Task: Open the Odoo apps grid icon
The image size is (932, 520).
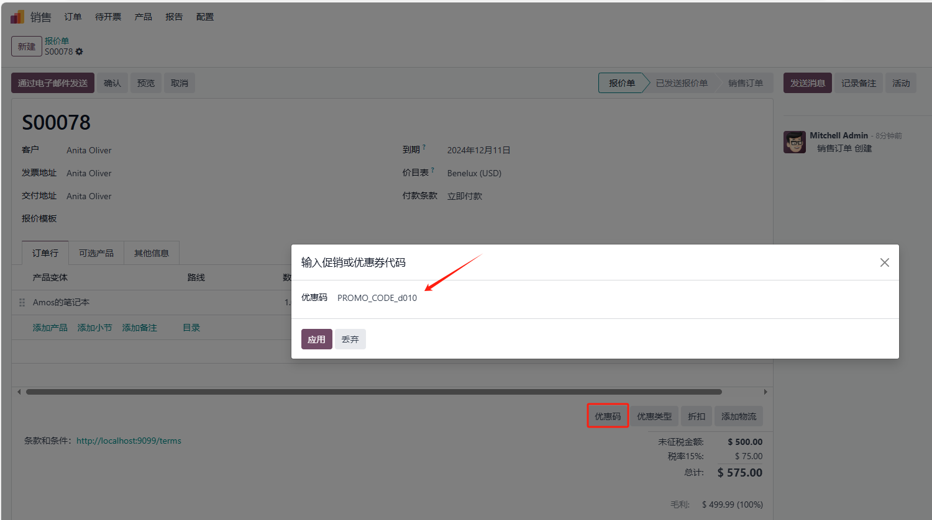Action: 16,16
